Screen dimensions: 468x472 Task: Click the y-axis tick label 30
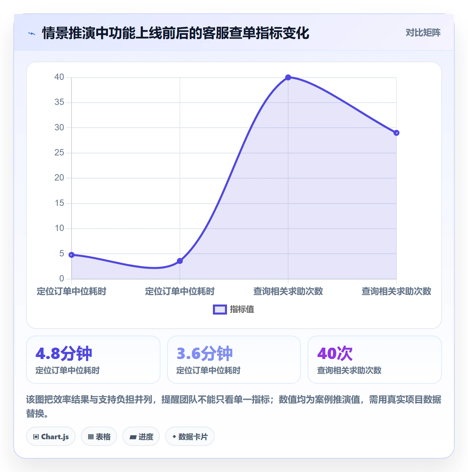(x=59, y=127)
